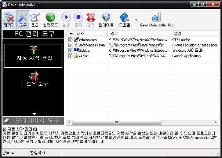The height and width of the screenshot is (158, 222).
Task: Expand tools list with white down arrow
Action: click(x=34, y=114)
